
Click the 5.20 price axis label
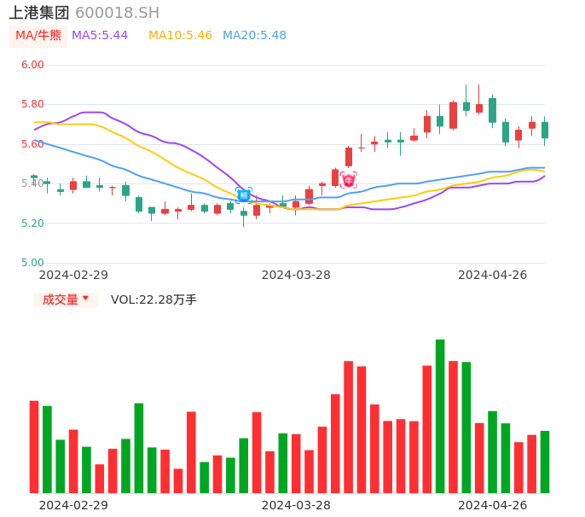[32, 224]
